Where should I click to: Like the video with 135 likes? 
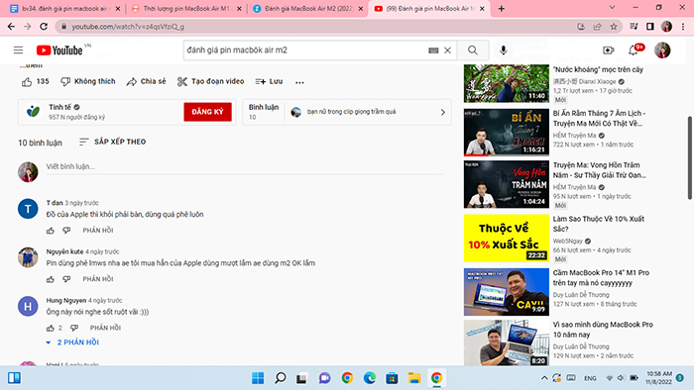pos(35,82)
